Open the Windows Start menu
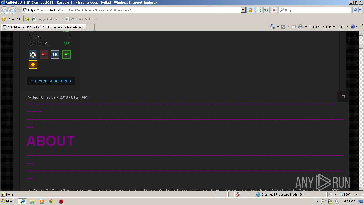 point(8,201)
